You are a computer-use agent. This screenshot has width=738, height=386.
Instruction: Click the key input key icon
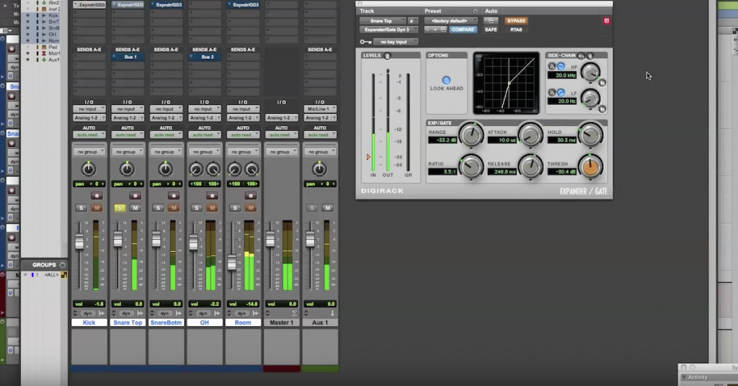click(x=365, y=42)
